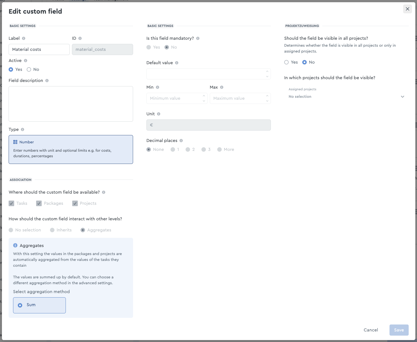Close the Edit custom field dialog
Screen dimensions: 417x342
click(408, 9)
